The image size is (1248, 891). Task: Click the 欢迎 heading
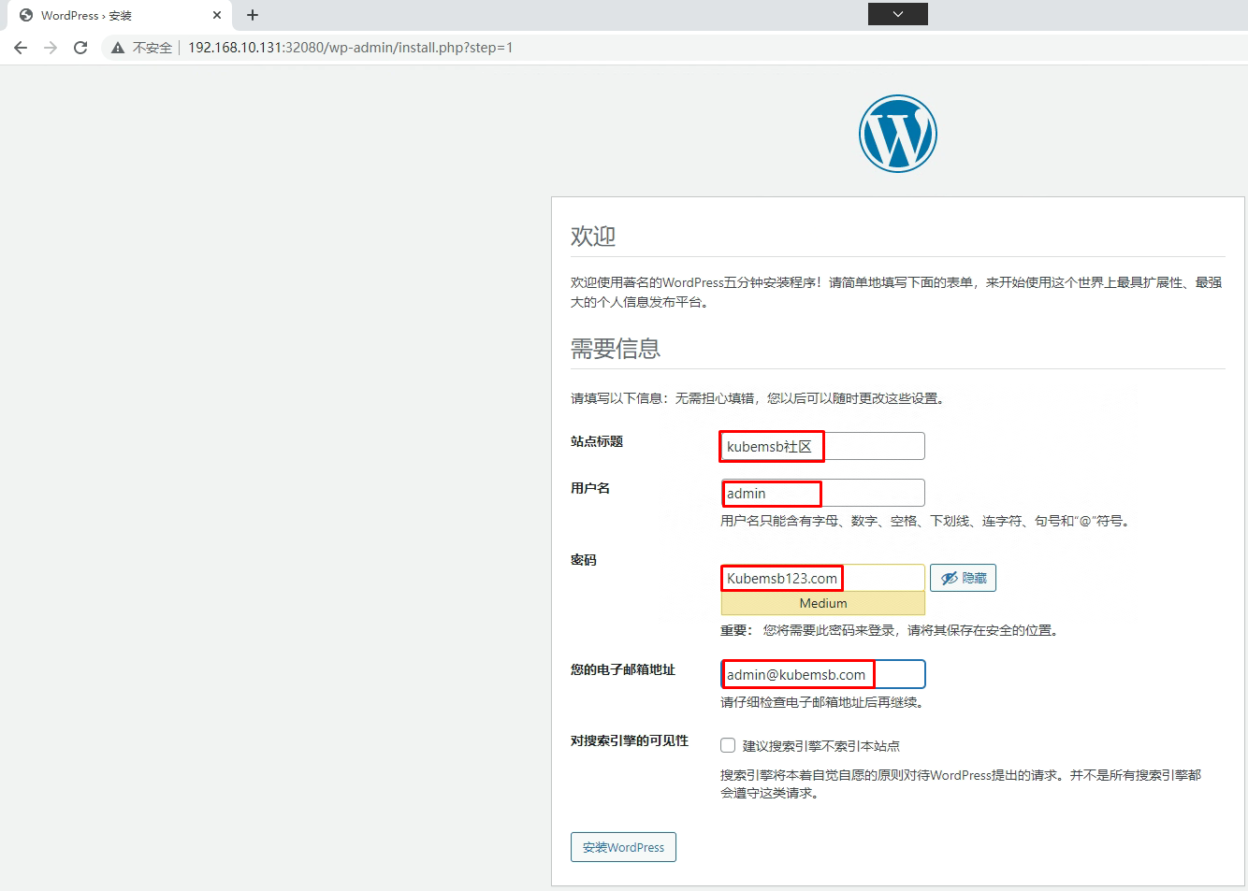tap(593, 237)
